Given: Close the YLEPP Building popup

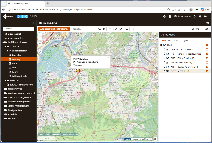Looking at the screenshot, I should click(x=108, y=57).
